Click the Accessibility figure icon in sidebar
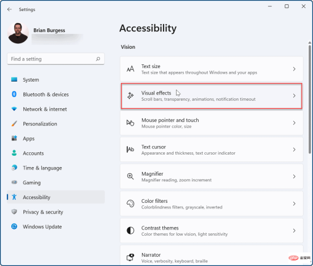The image size is (313, 266). click(14, 197)
